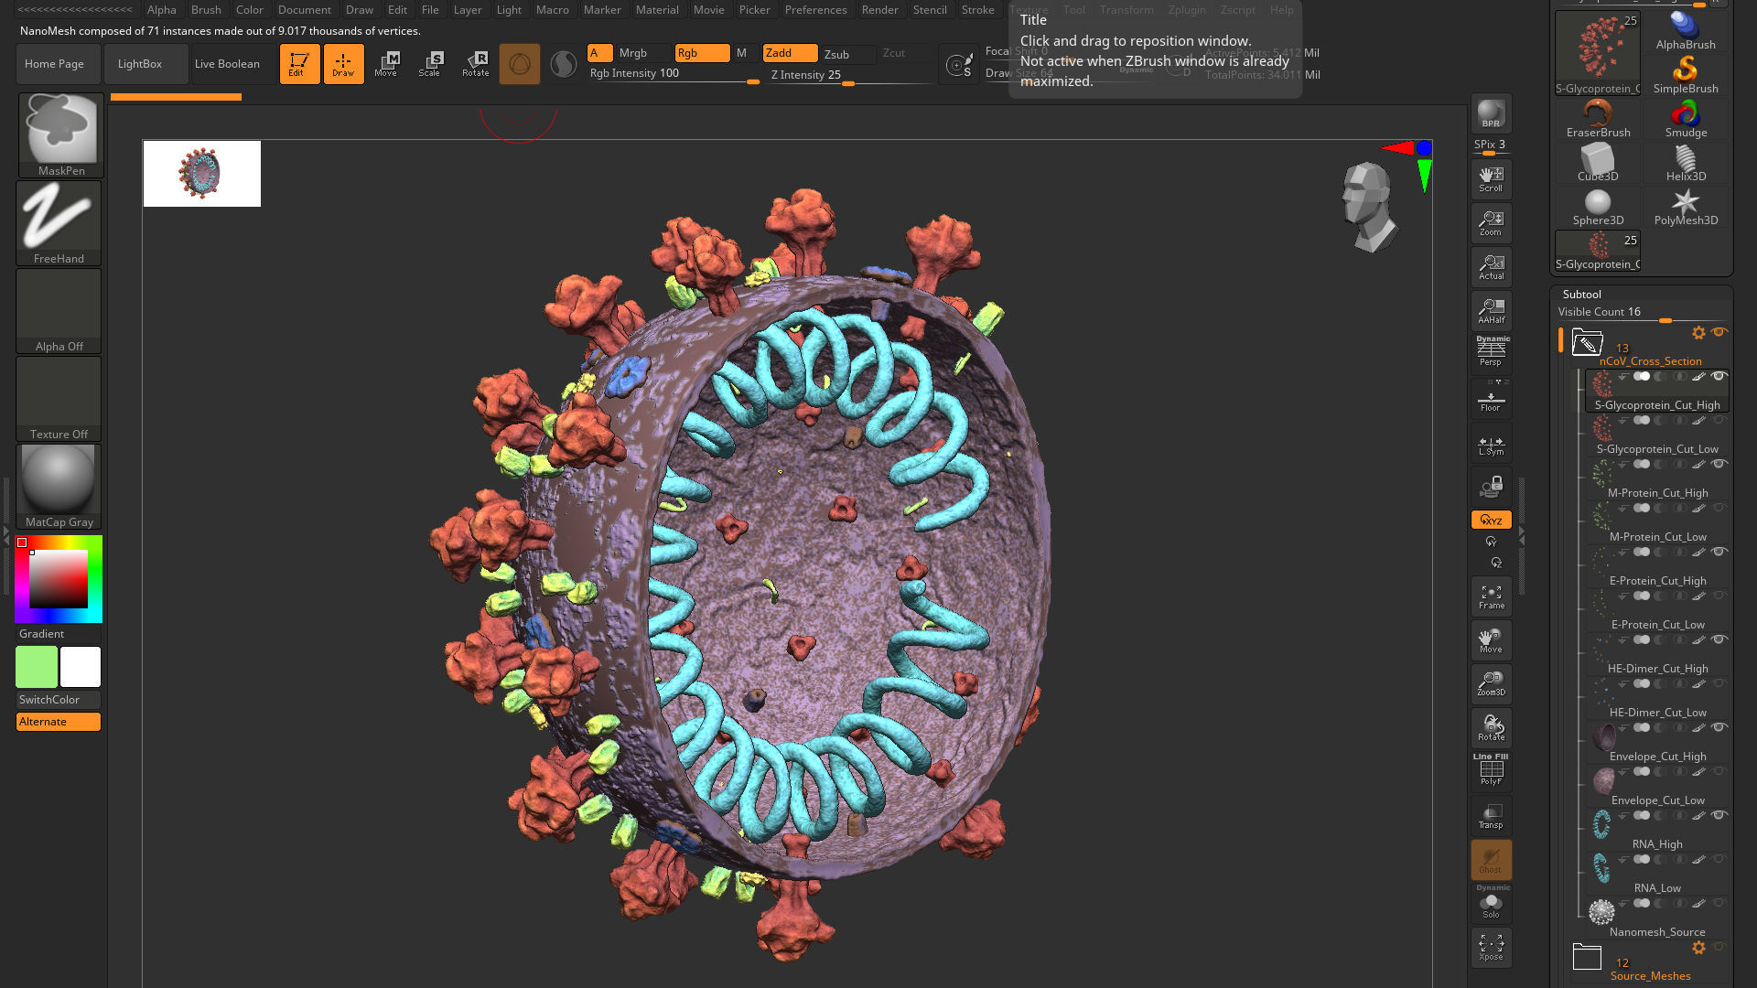Image resolution: width=1757 pixels, height=988 pixels.
Task: Click the Frame mesh icon
Action: coord(1491,596)
